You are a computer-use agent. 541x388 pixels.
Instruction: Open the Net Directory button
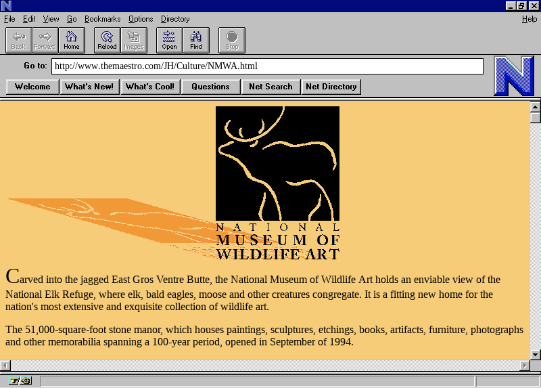click(x=331, y=87)
